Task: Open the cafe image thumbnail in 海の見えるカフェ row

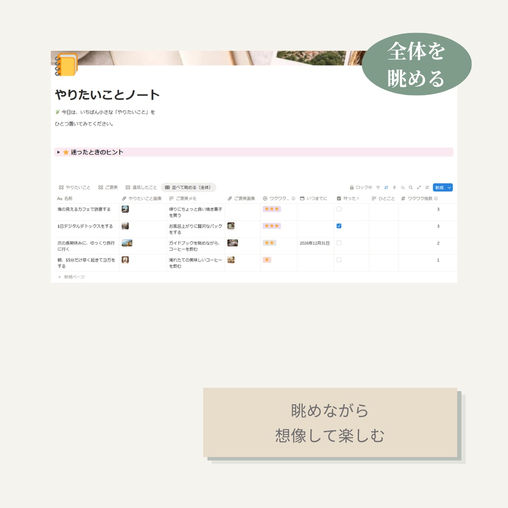Action: point(125,209)
